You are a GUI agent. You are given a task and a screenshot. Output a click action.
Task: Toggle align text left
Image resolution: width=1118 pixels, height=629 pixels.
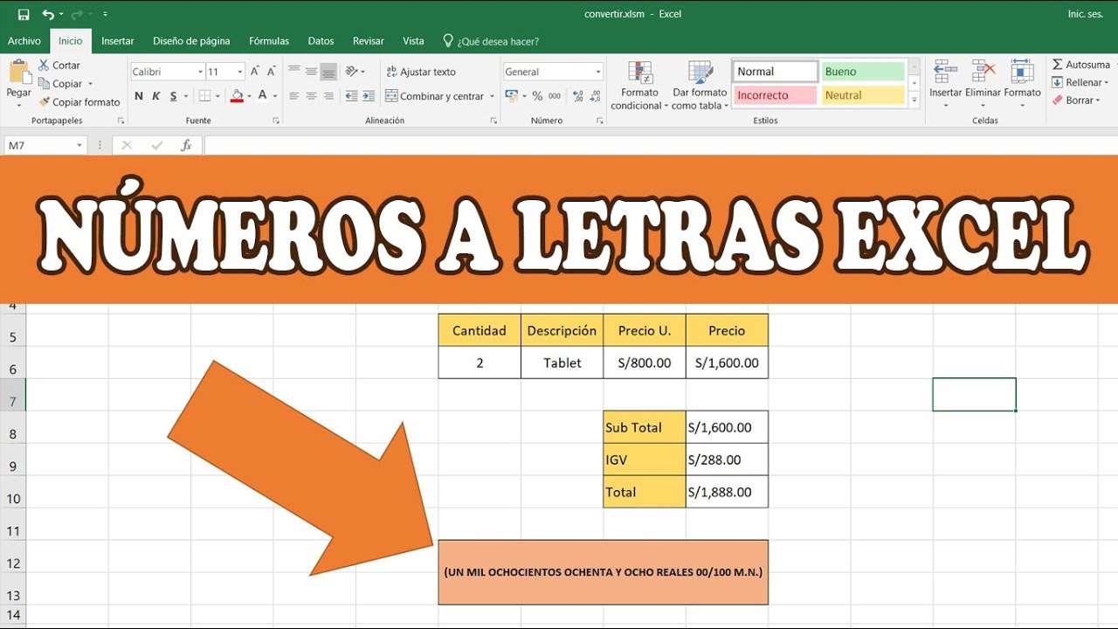[x=294, y=96]
